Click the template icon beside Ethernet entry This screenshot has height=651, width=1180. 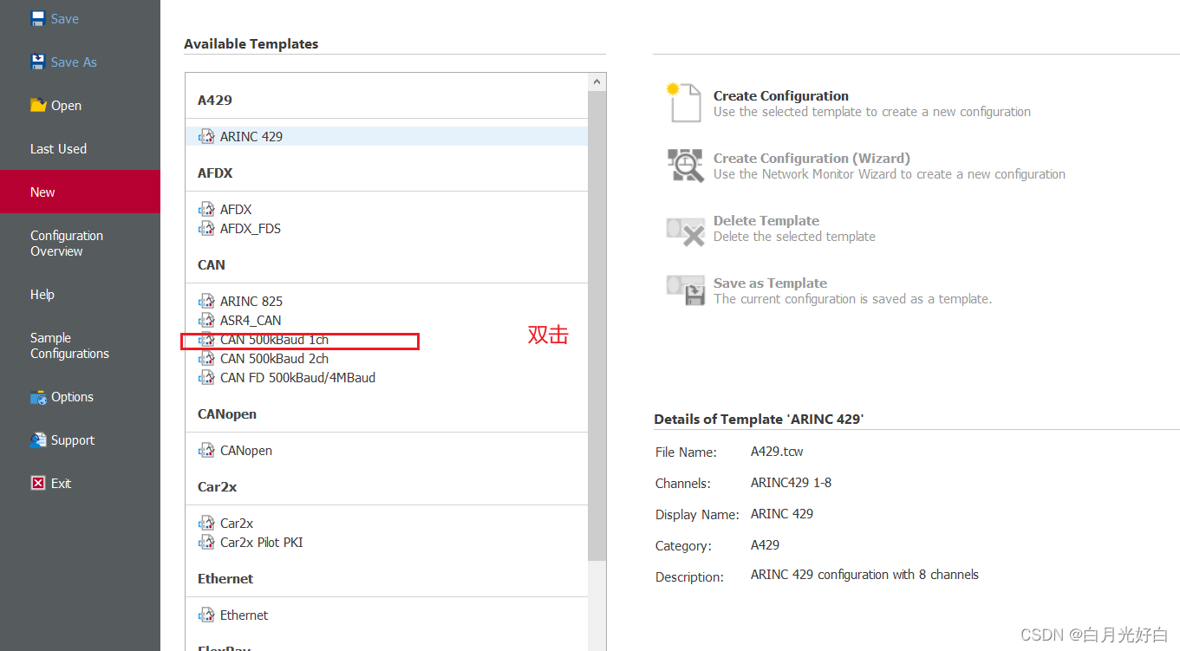pos(206,615)
